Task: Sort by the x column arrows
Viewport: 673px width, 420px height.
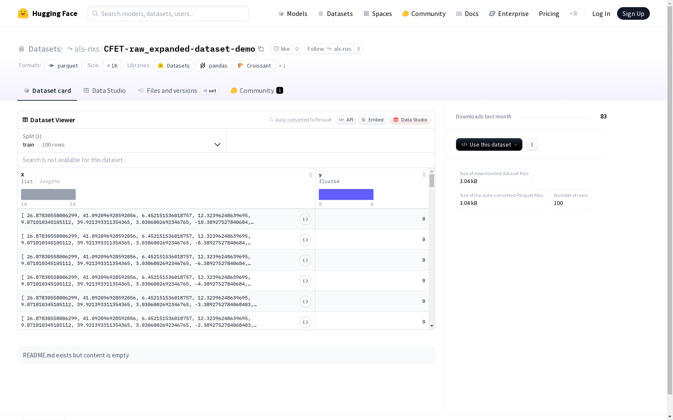Action: click(310, 175)
